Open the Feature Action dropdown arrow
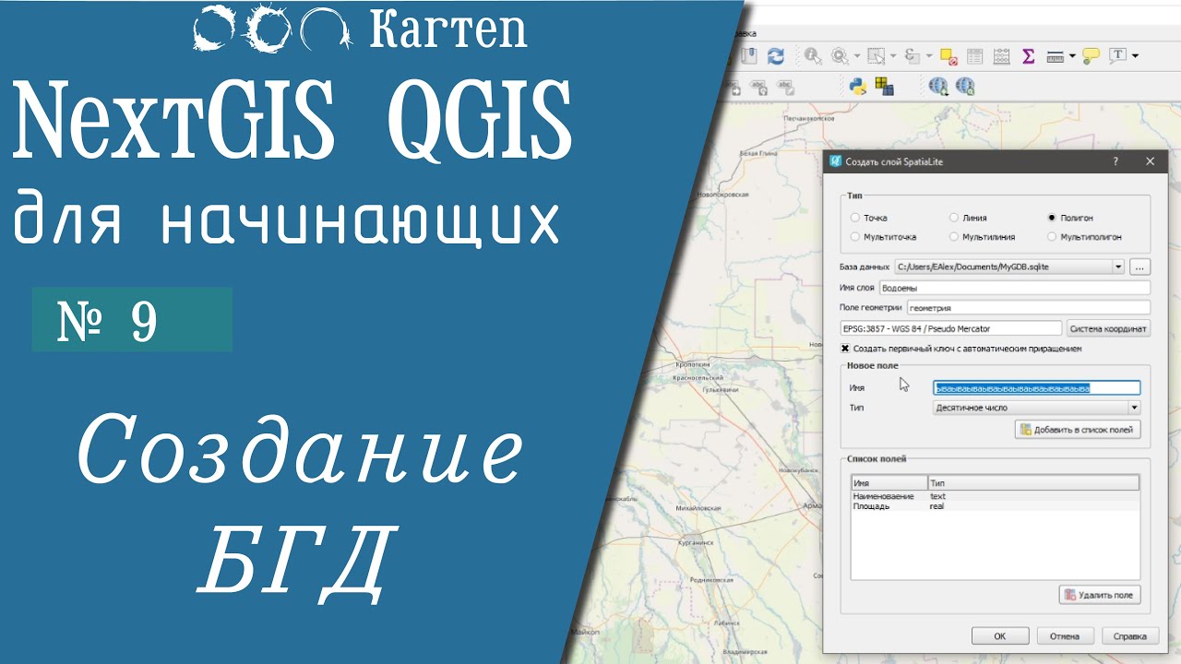This screenshot has width=1181, height=664. [855, 56]
